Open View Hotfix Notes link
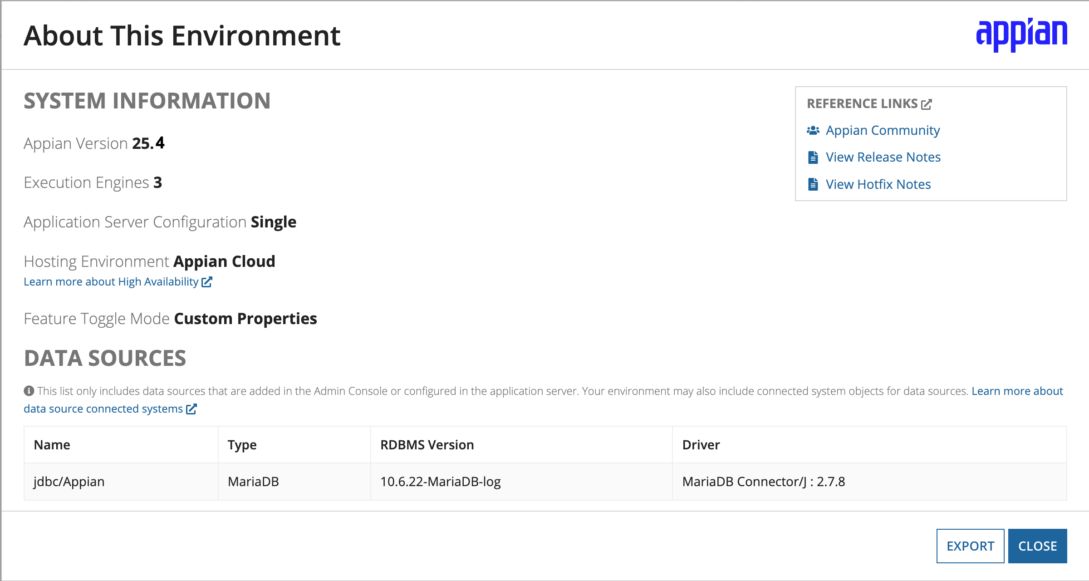The image size is (1089, 581). [x=878, y=184]
